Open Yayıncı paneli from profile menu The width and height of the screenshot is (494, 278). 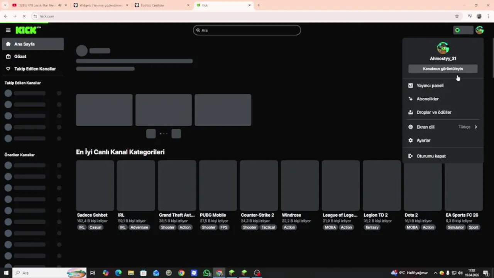coord(443,86)
